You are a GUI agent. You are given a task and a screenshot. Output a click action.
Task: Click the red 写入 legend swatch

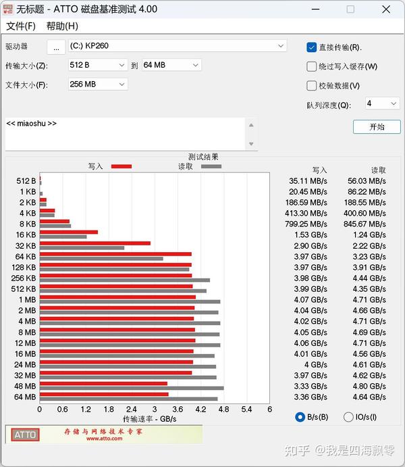(122, 166)
